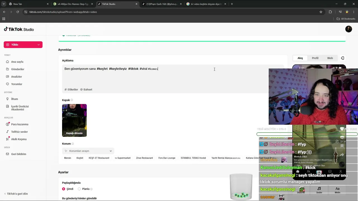Switch to the Phạm Quốc Việt browser tab
Screen dimensions: 358x201
click(161, 4)
